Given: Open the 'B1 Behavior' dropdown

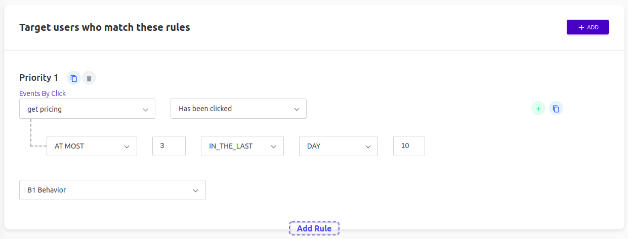Looking at the screenshot, I should point(112,190).
